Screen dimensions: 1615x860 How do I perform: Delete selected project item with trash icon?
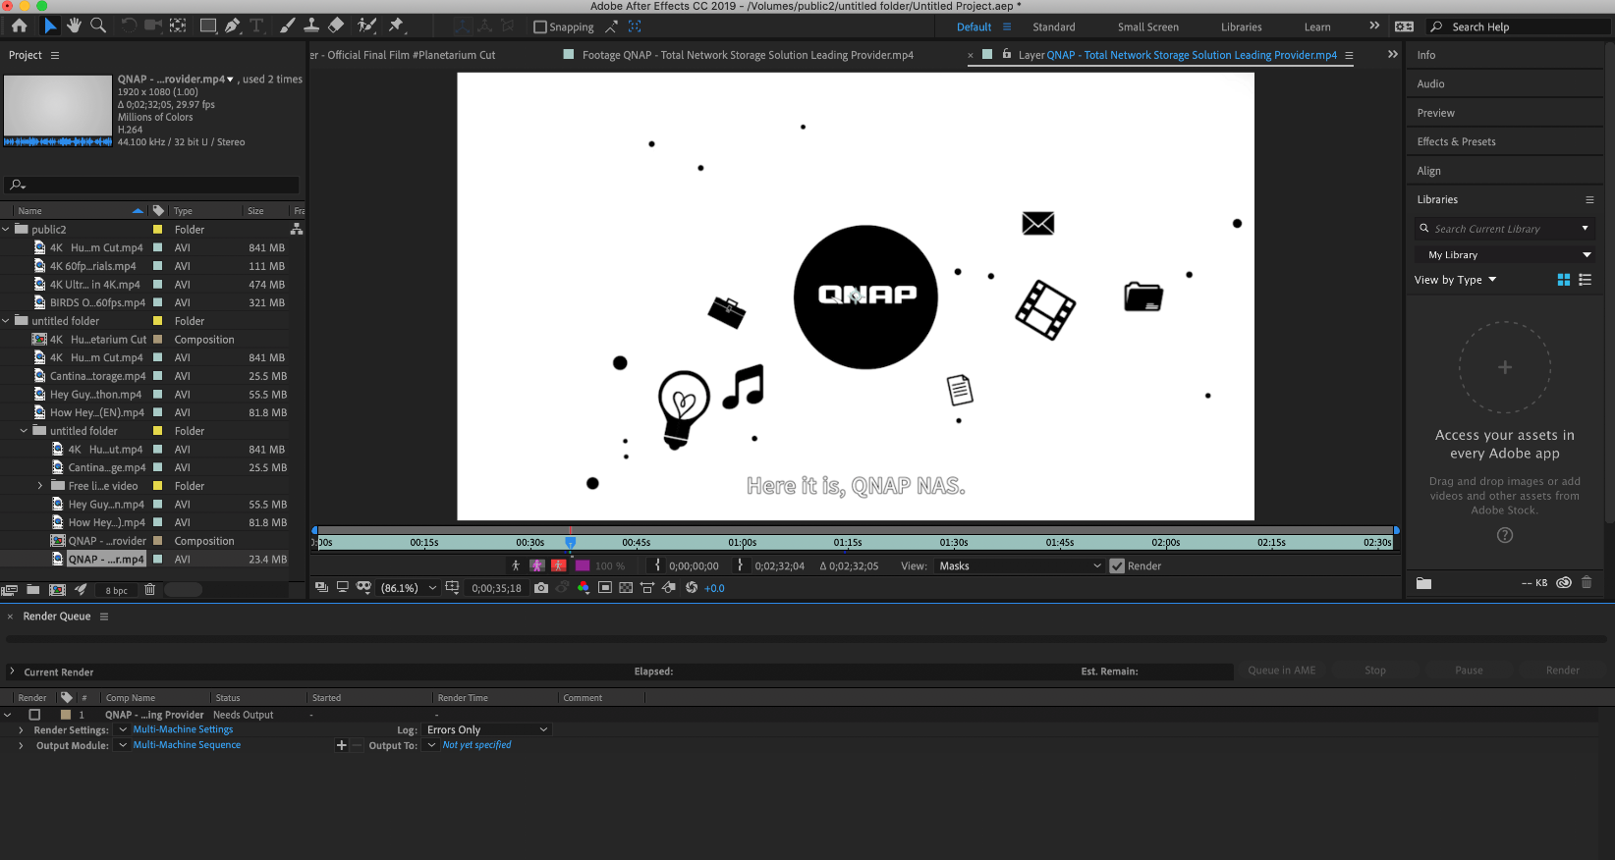pos(149,590)
